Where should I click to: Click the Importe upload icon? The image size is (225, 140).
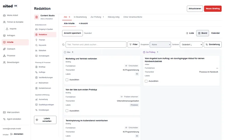point(7,29)
